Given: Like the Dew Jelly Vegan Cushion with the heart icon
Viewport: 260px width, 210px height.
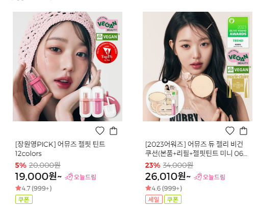Looking at the screenshot, I should (x=230, y=130).
